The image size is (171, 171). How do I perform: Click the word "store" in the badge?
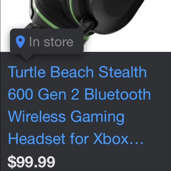(x=58, y=42)
